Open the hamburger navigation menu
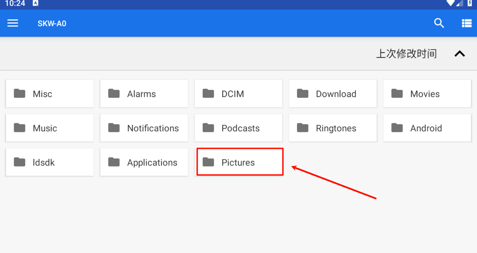The width and height of the screenshot is (477, 253). point(13,23)
